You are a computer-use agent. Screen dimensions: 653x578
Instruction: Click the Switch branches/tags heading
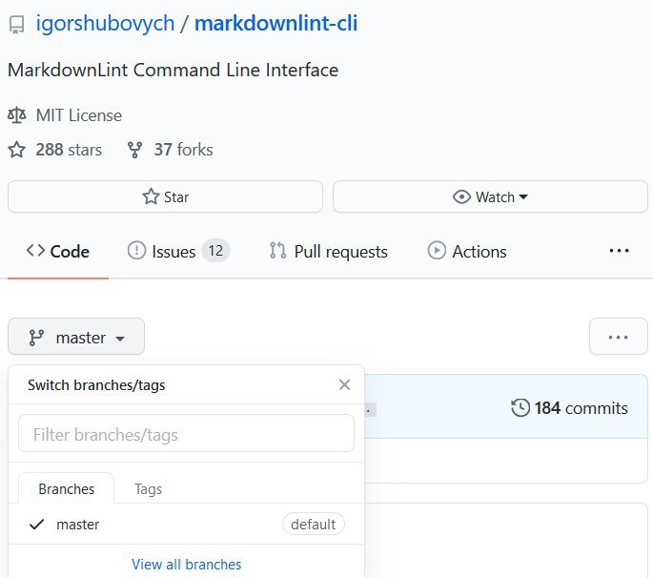pos(96,385)
